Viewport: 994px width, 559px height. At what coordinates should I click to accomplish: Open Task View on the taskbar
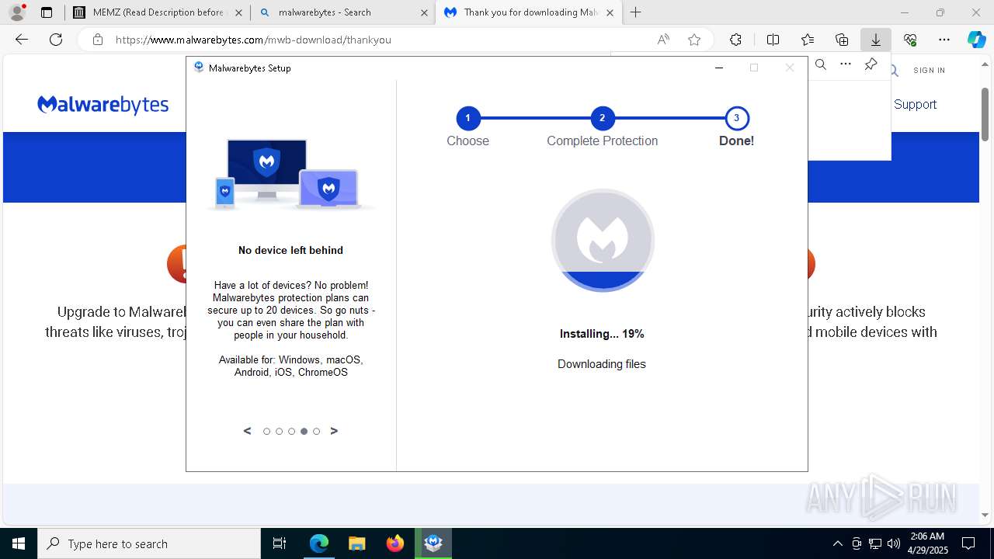[280, 543]
